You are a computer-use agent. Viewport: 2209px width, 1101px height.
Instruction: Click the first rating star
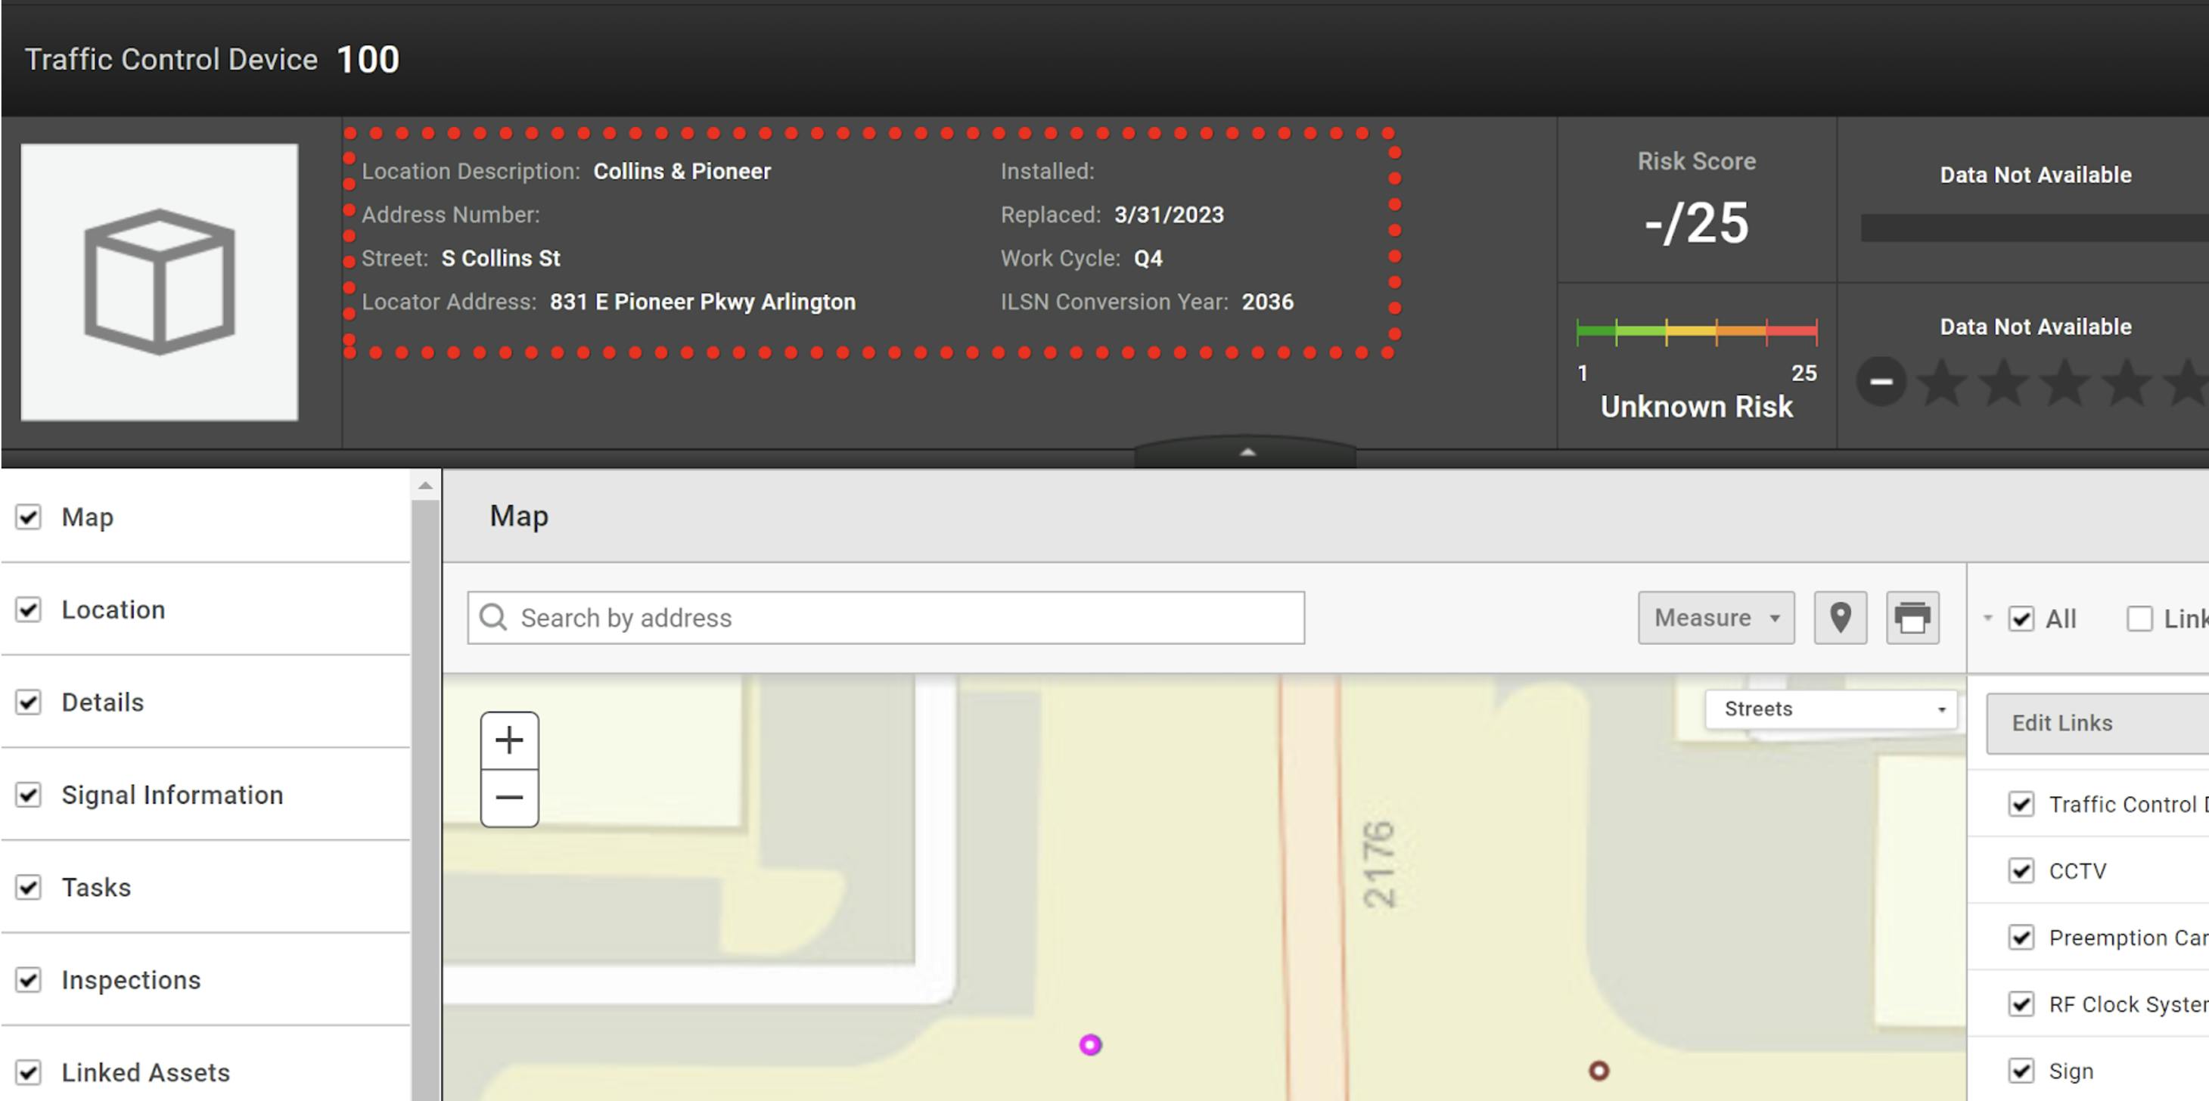(1942, 383)
